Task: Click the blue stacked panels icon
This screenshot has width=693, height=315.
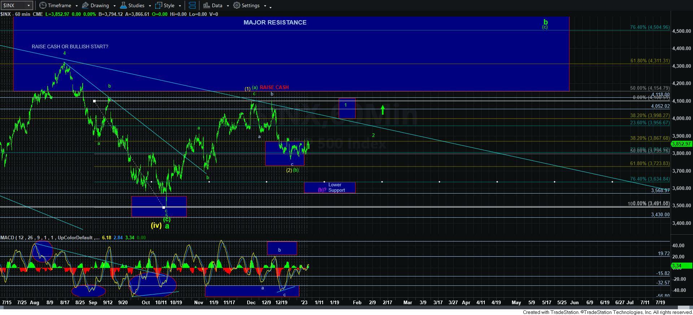Action: point(192,5)
